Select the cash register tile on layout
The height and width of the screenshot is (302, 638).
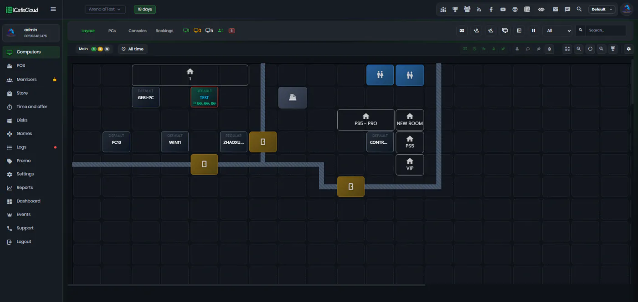(x=293, y=97)
